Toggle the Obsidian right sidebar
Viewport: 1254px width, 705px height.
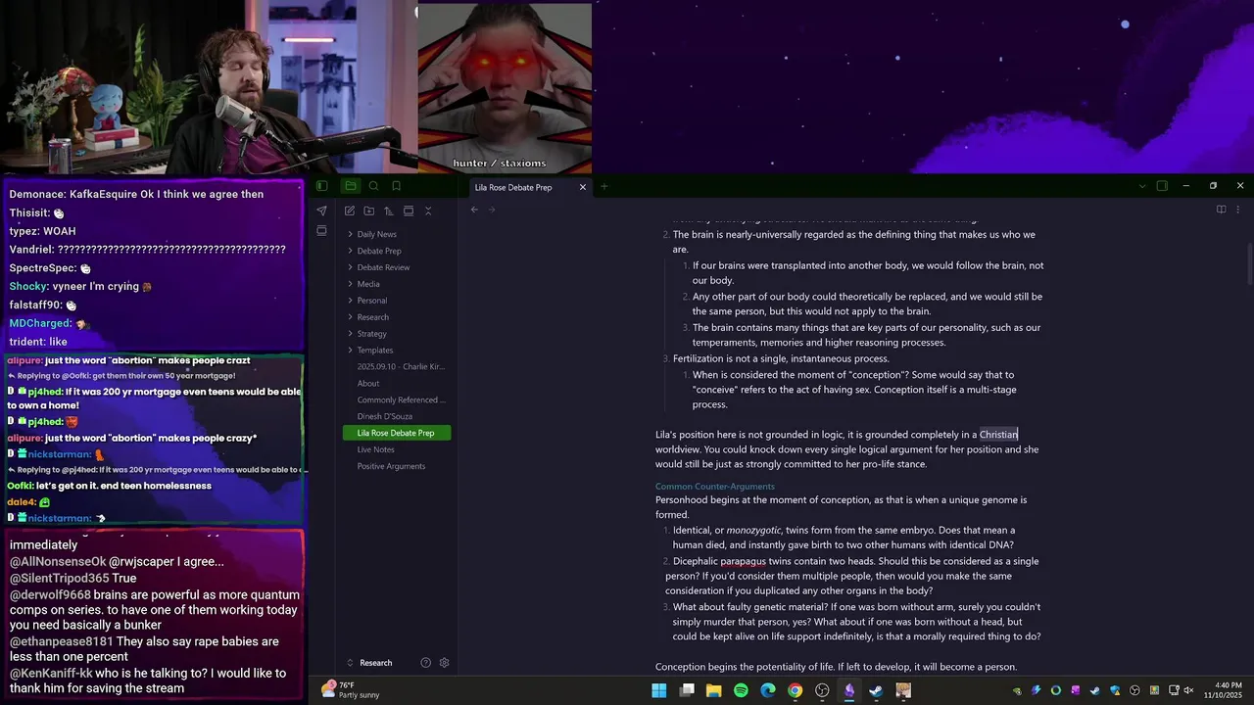[x=1162, y=186]
